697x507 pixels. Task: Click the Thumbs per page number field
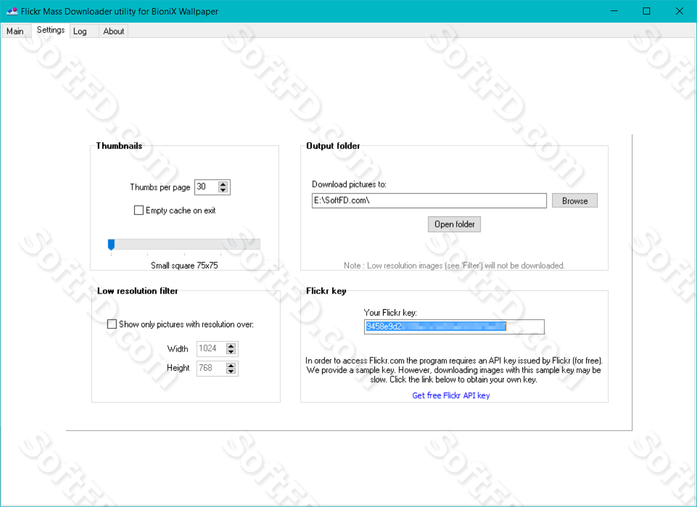[x=207, y=187]
